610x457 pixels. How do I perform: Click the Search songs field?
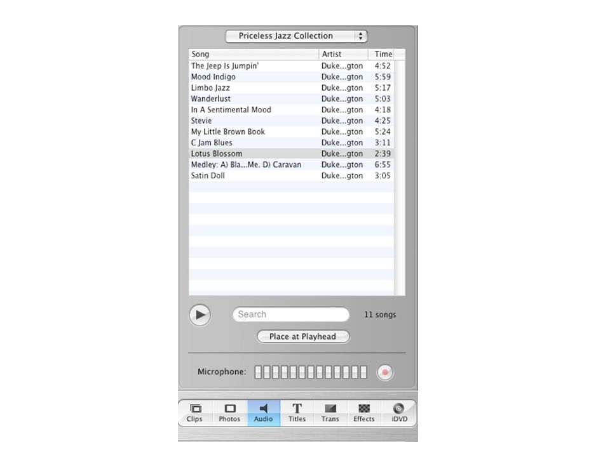[x=291, y=314]
